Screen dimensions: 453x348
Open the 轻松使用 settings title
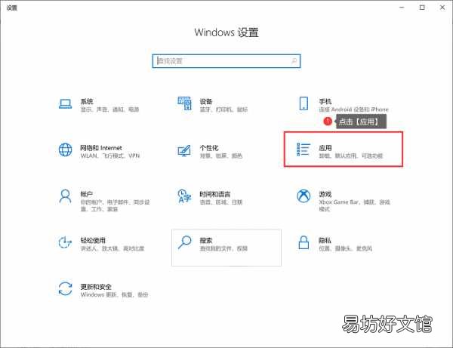93,240
